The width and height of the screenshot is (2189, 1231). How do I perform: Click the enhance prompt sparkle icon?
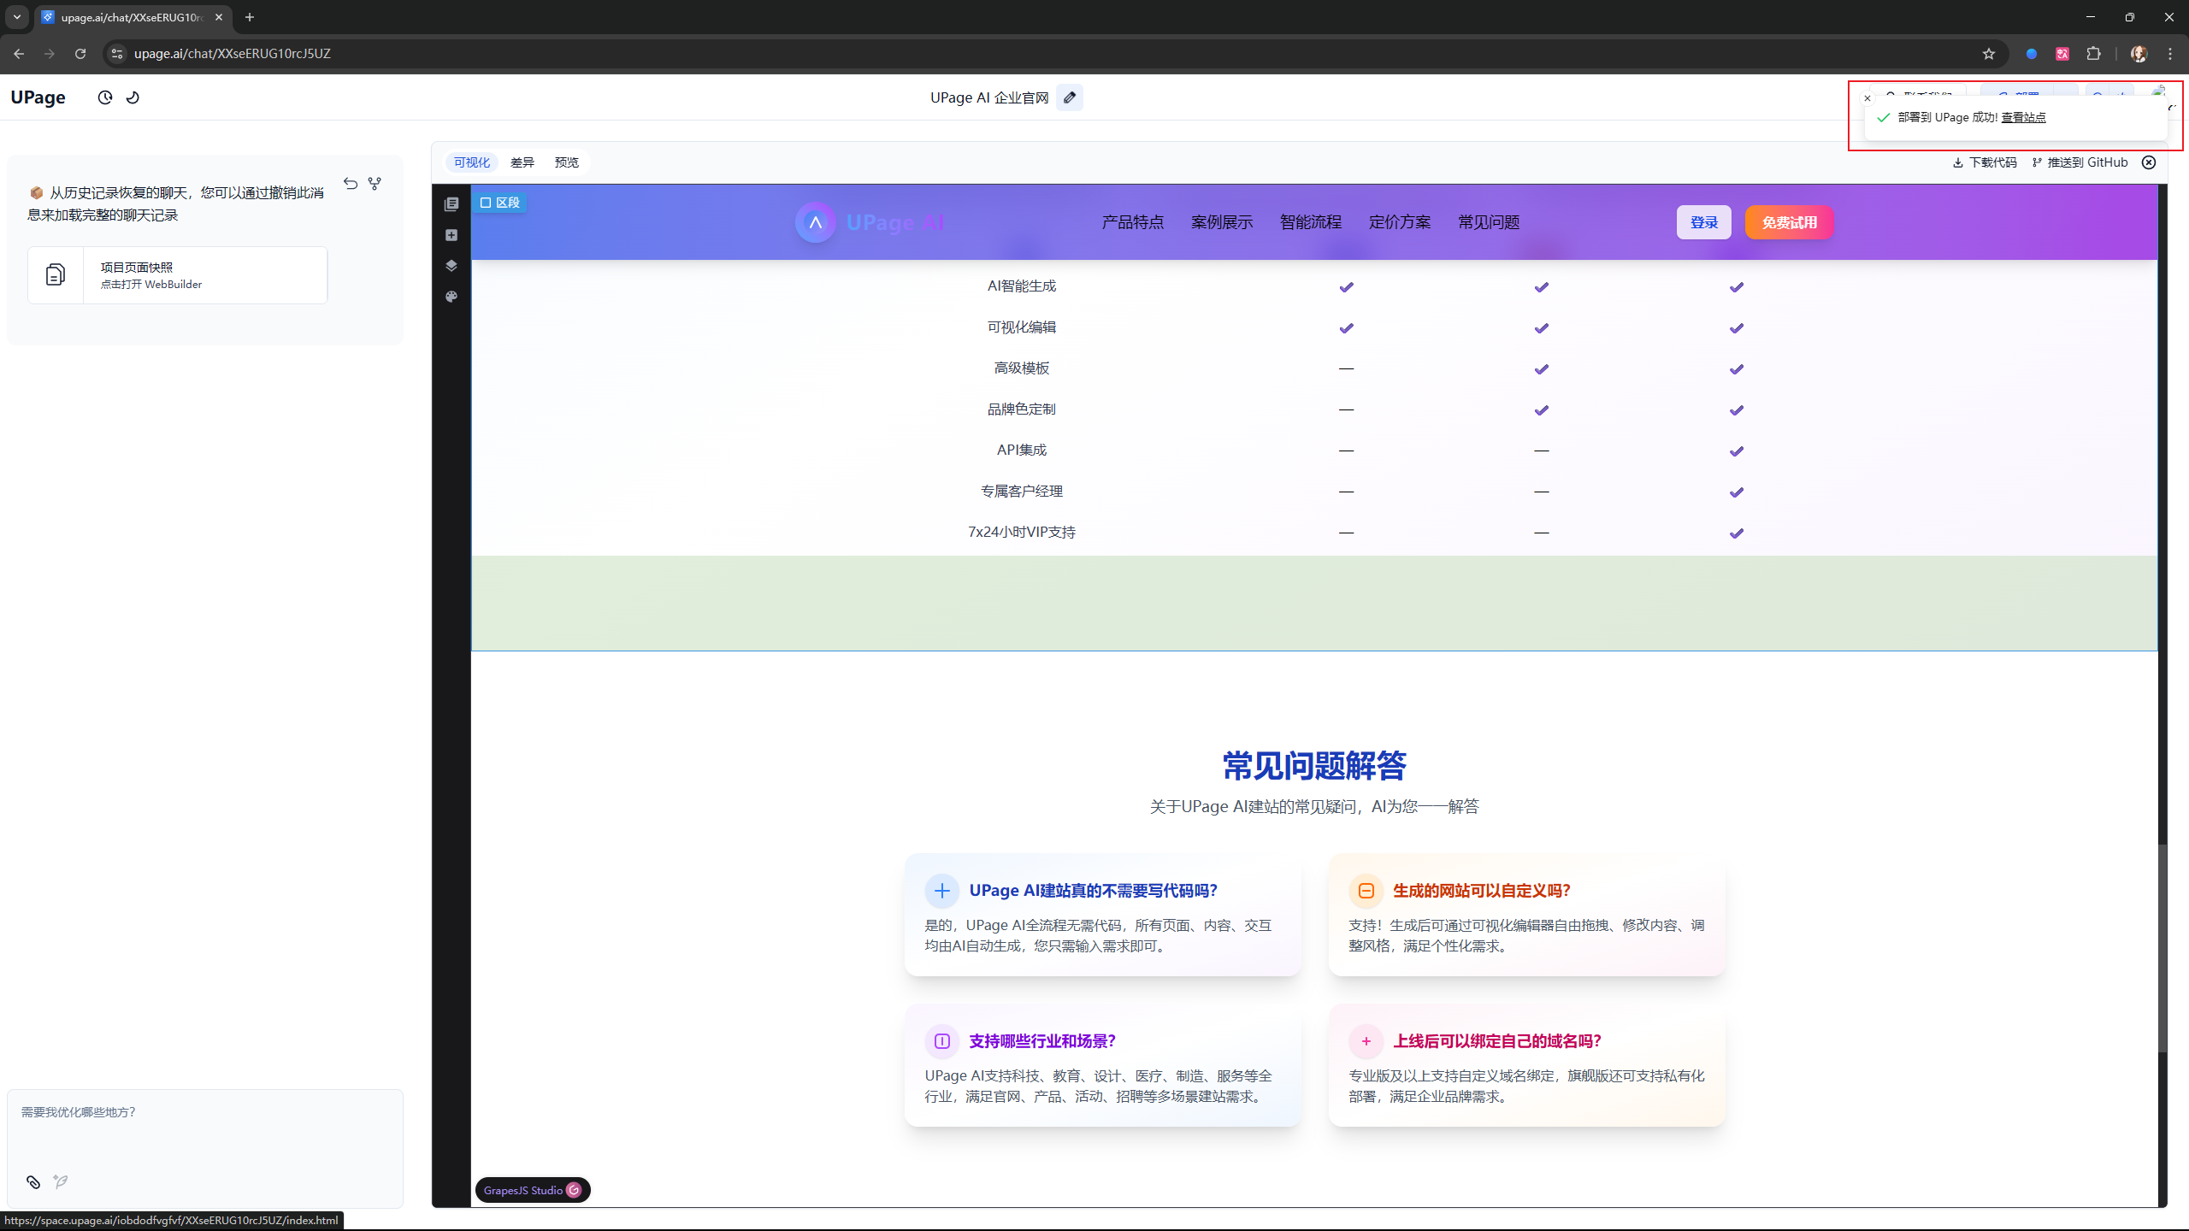coord(60,1182)
